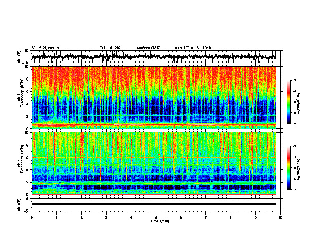The width and height of the screenshot is (316, 244).
Task: Click time axis tick label "9"
Action: point(255,217)
